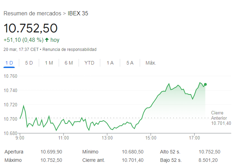
Task: Open the Máx. full history tab
Action: (151, 63)
